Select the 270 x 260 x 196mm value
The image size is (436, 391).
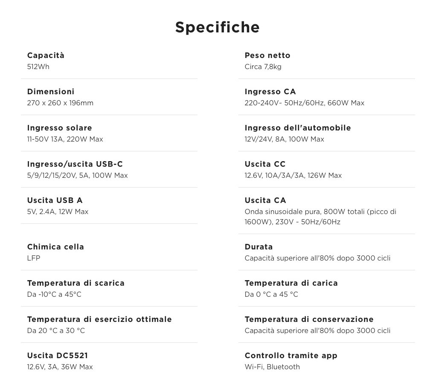coord(60,103)
